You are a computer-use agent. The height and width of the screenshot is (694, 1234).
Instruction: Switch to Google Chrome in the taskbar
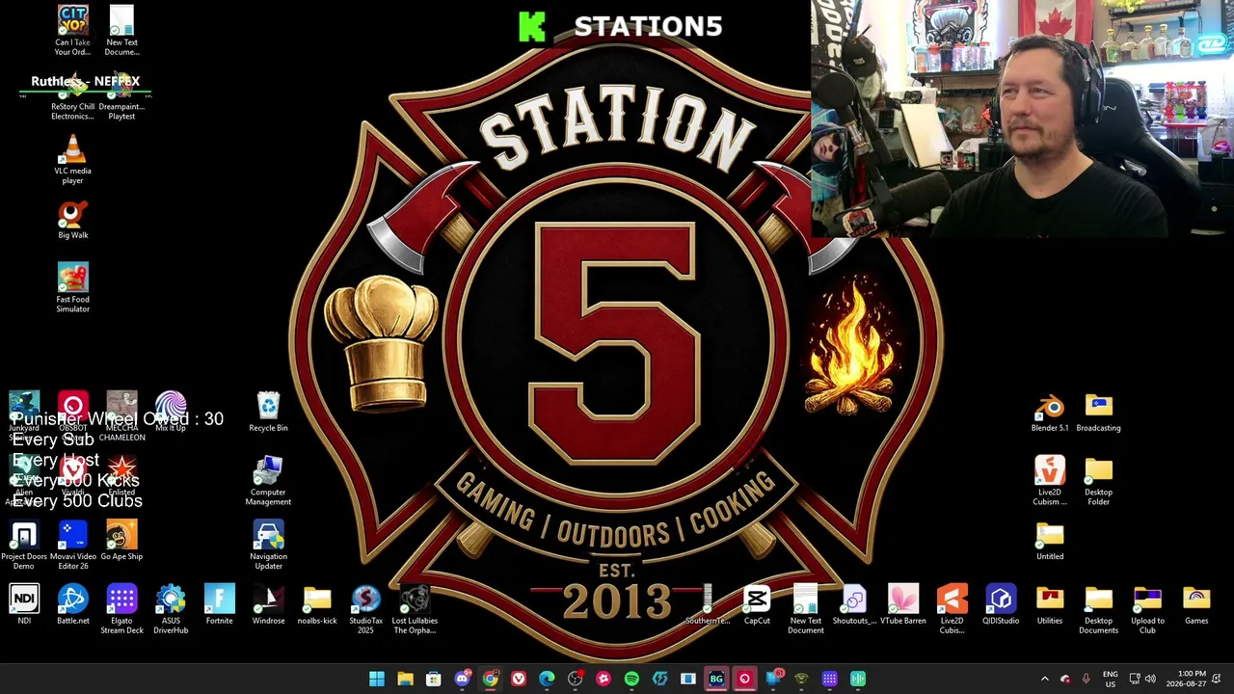pos(490,679)
